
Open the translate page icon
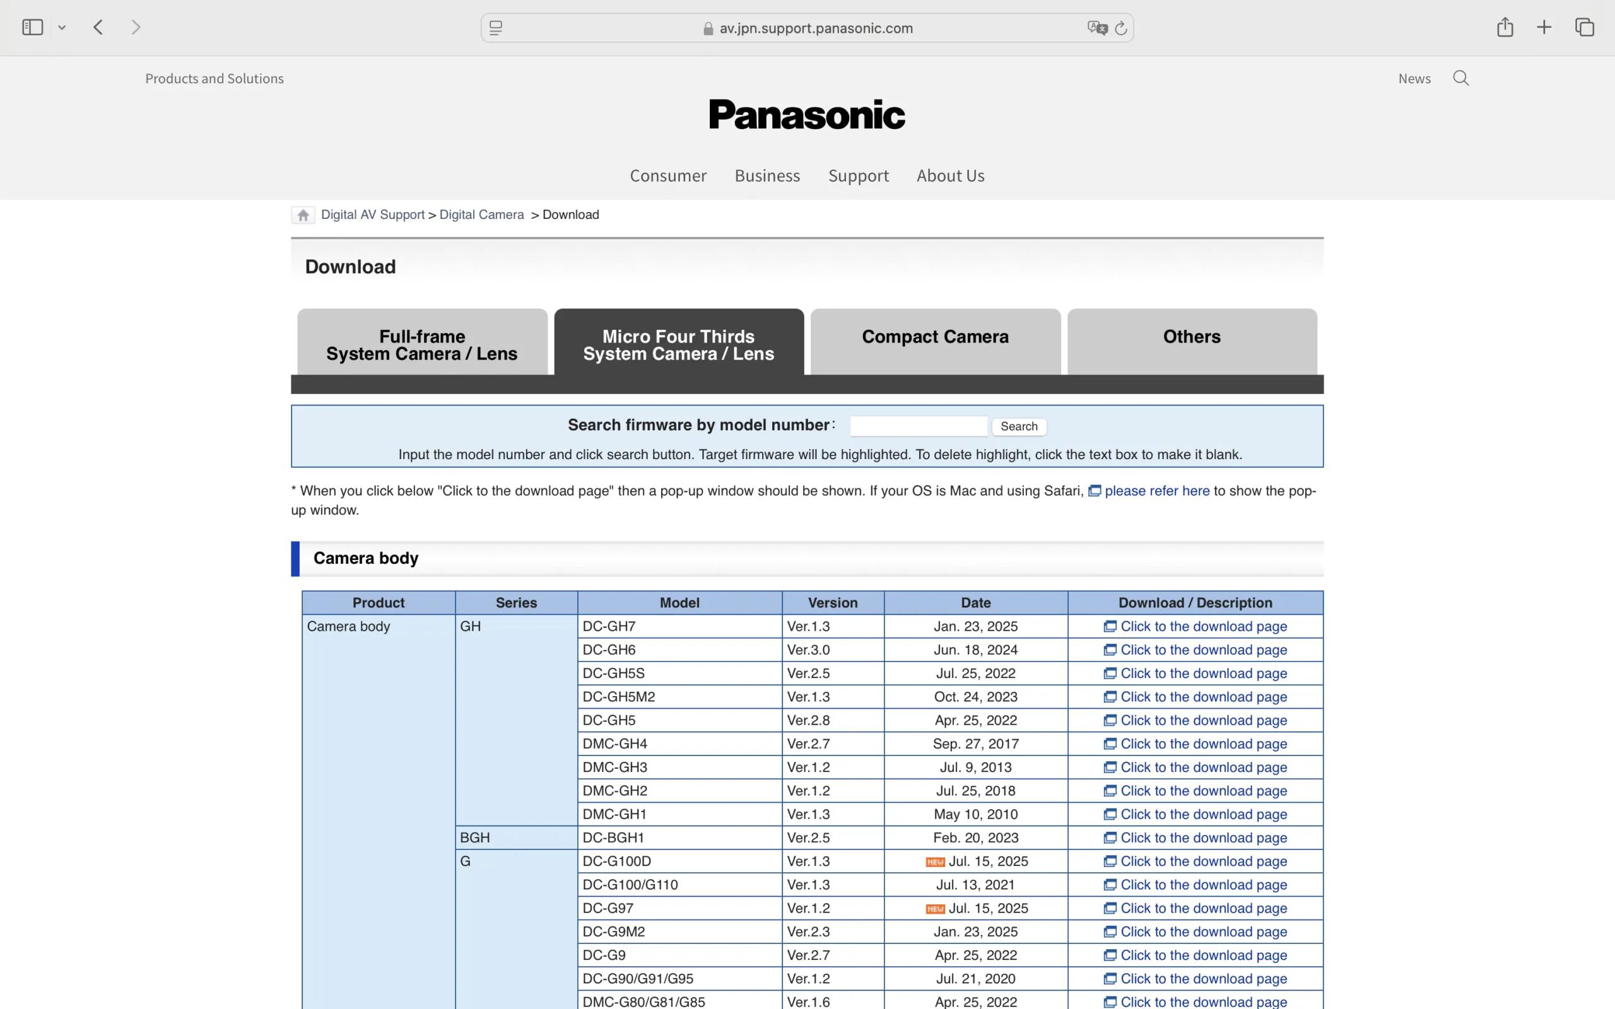tap(1097, 28)
